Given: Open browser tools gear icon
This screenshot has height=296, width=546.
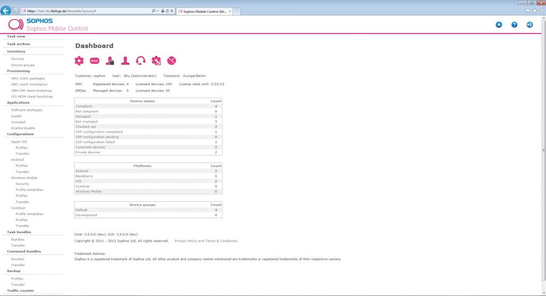Looking at the screenshot, I should (x=542, y=11).
